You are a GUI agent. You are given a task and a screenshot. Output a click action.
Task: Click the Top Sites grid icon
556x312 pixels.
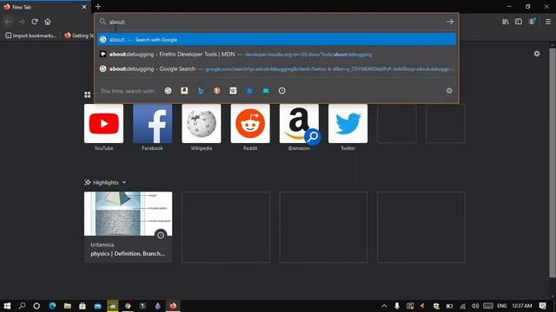coord(87,94)
